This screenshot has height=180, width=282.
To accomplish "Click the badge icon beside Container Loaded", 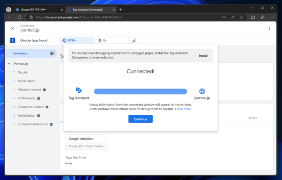I will 47,107.
